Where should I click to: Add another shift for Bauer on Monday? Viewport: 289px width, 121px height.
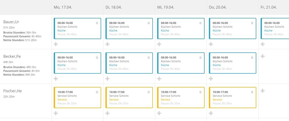click(56, 44)
